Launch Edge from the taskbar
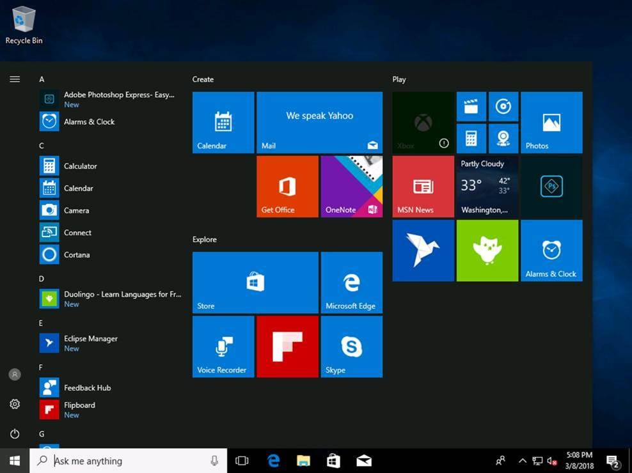This screenshot has height=473, width=632. tap(274, 460)
